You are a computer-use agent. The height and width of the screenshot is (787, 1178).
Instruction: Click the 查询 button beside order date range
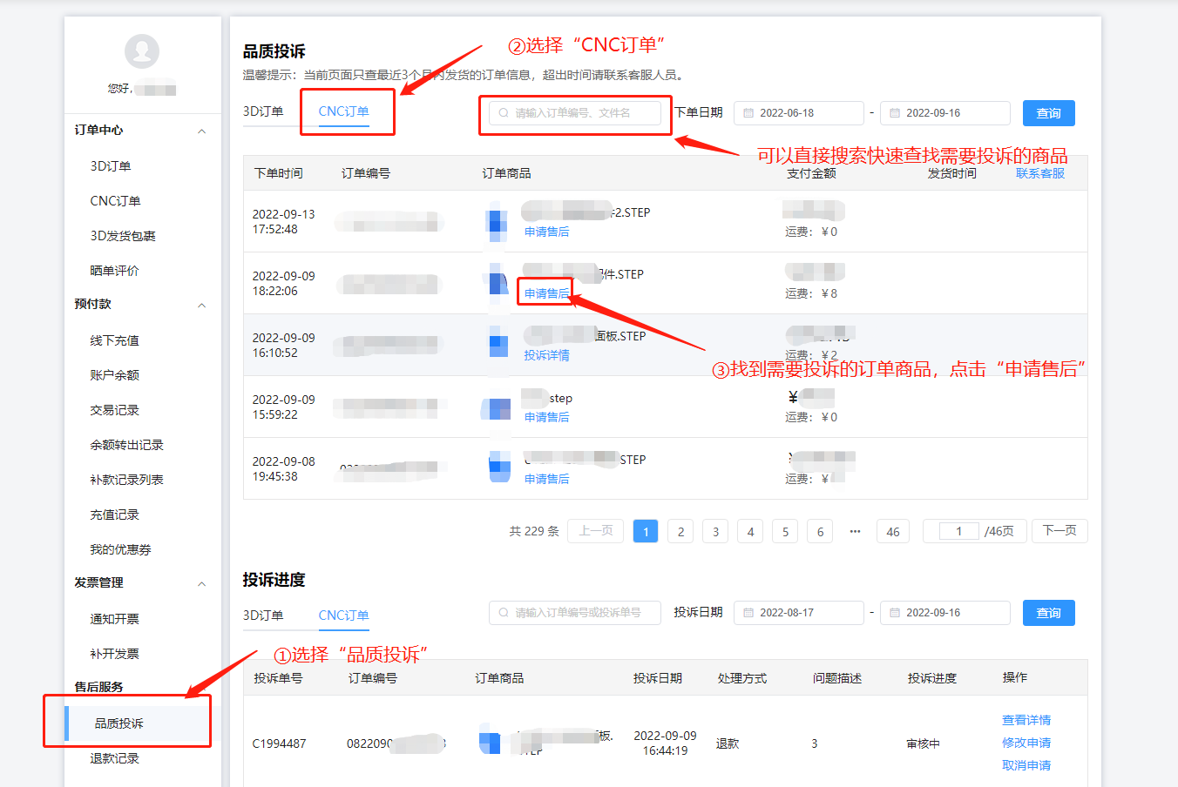click(x=1048, y=113)
